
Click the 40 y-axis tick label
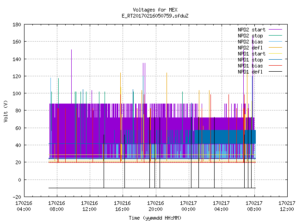click(18, 145)
